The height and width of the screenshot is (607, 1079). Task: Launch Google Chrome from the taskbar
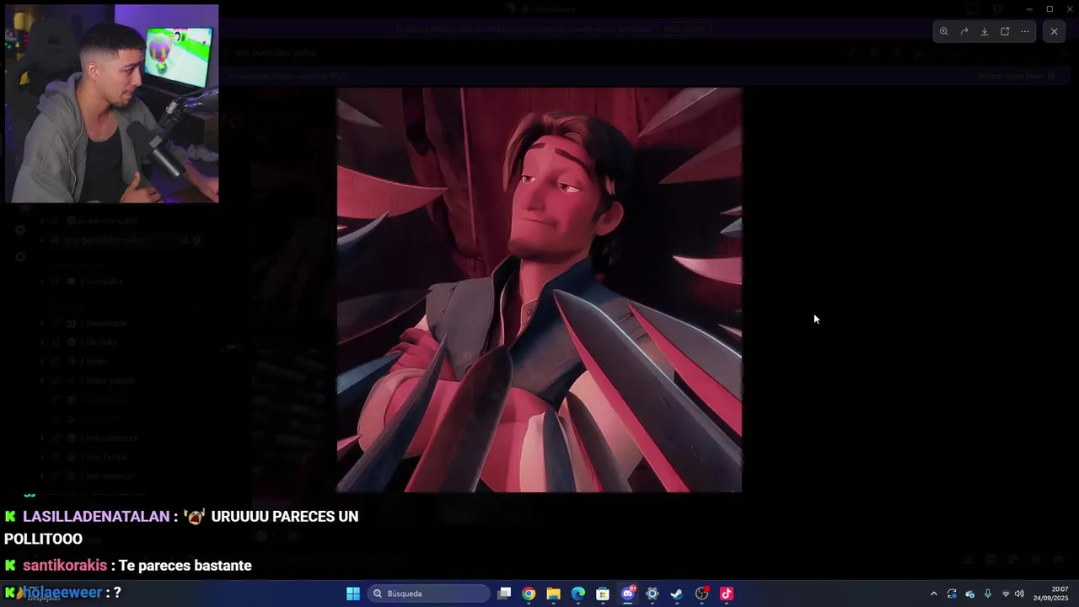[x=529, y=594]
